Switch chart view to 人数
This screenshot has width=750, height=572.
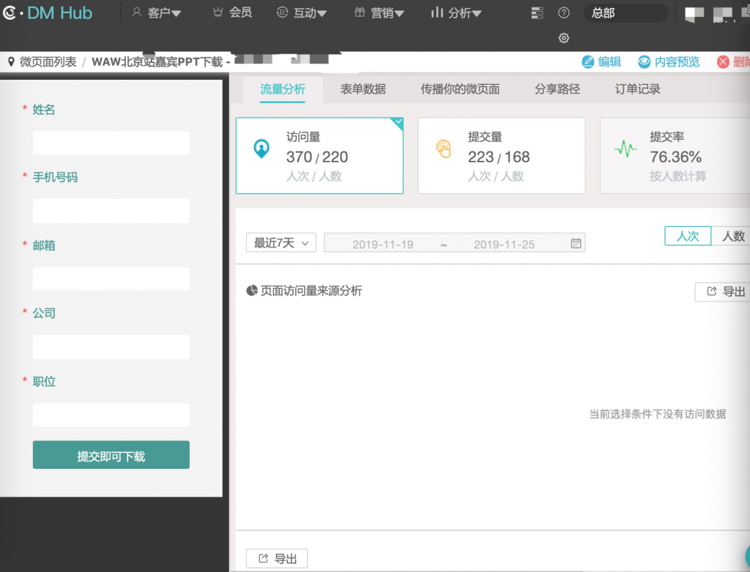[x=732, y=236]
